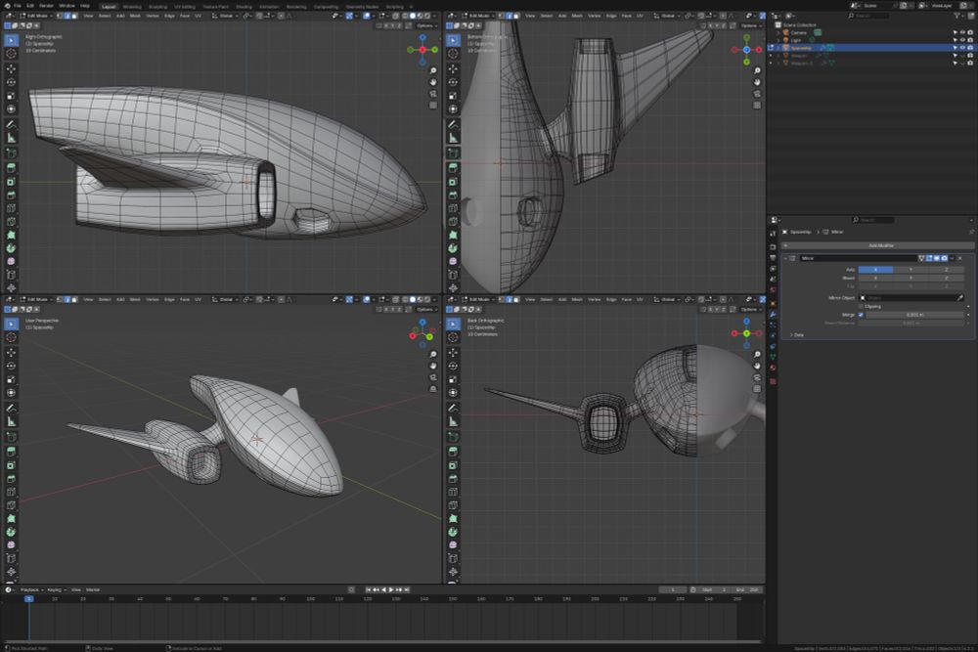This screenshot has height=652, width=978.
Task: Switch to the Sculpting workspace tab
Action: [x=157, y=6]
